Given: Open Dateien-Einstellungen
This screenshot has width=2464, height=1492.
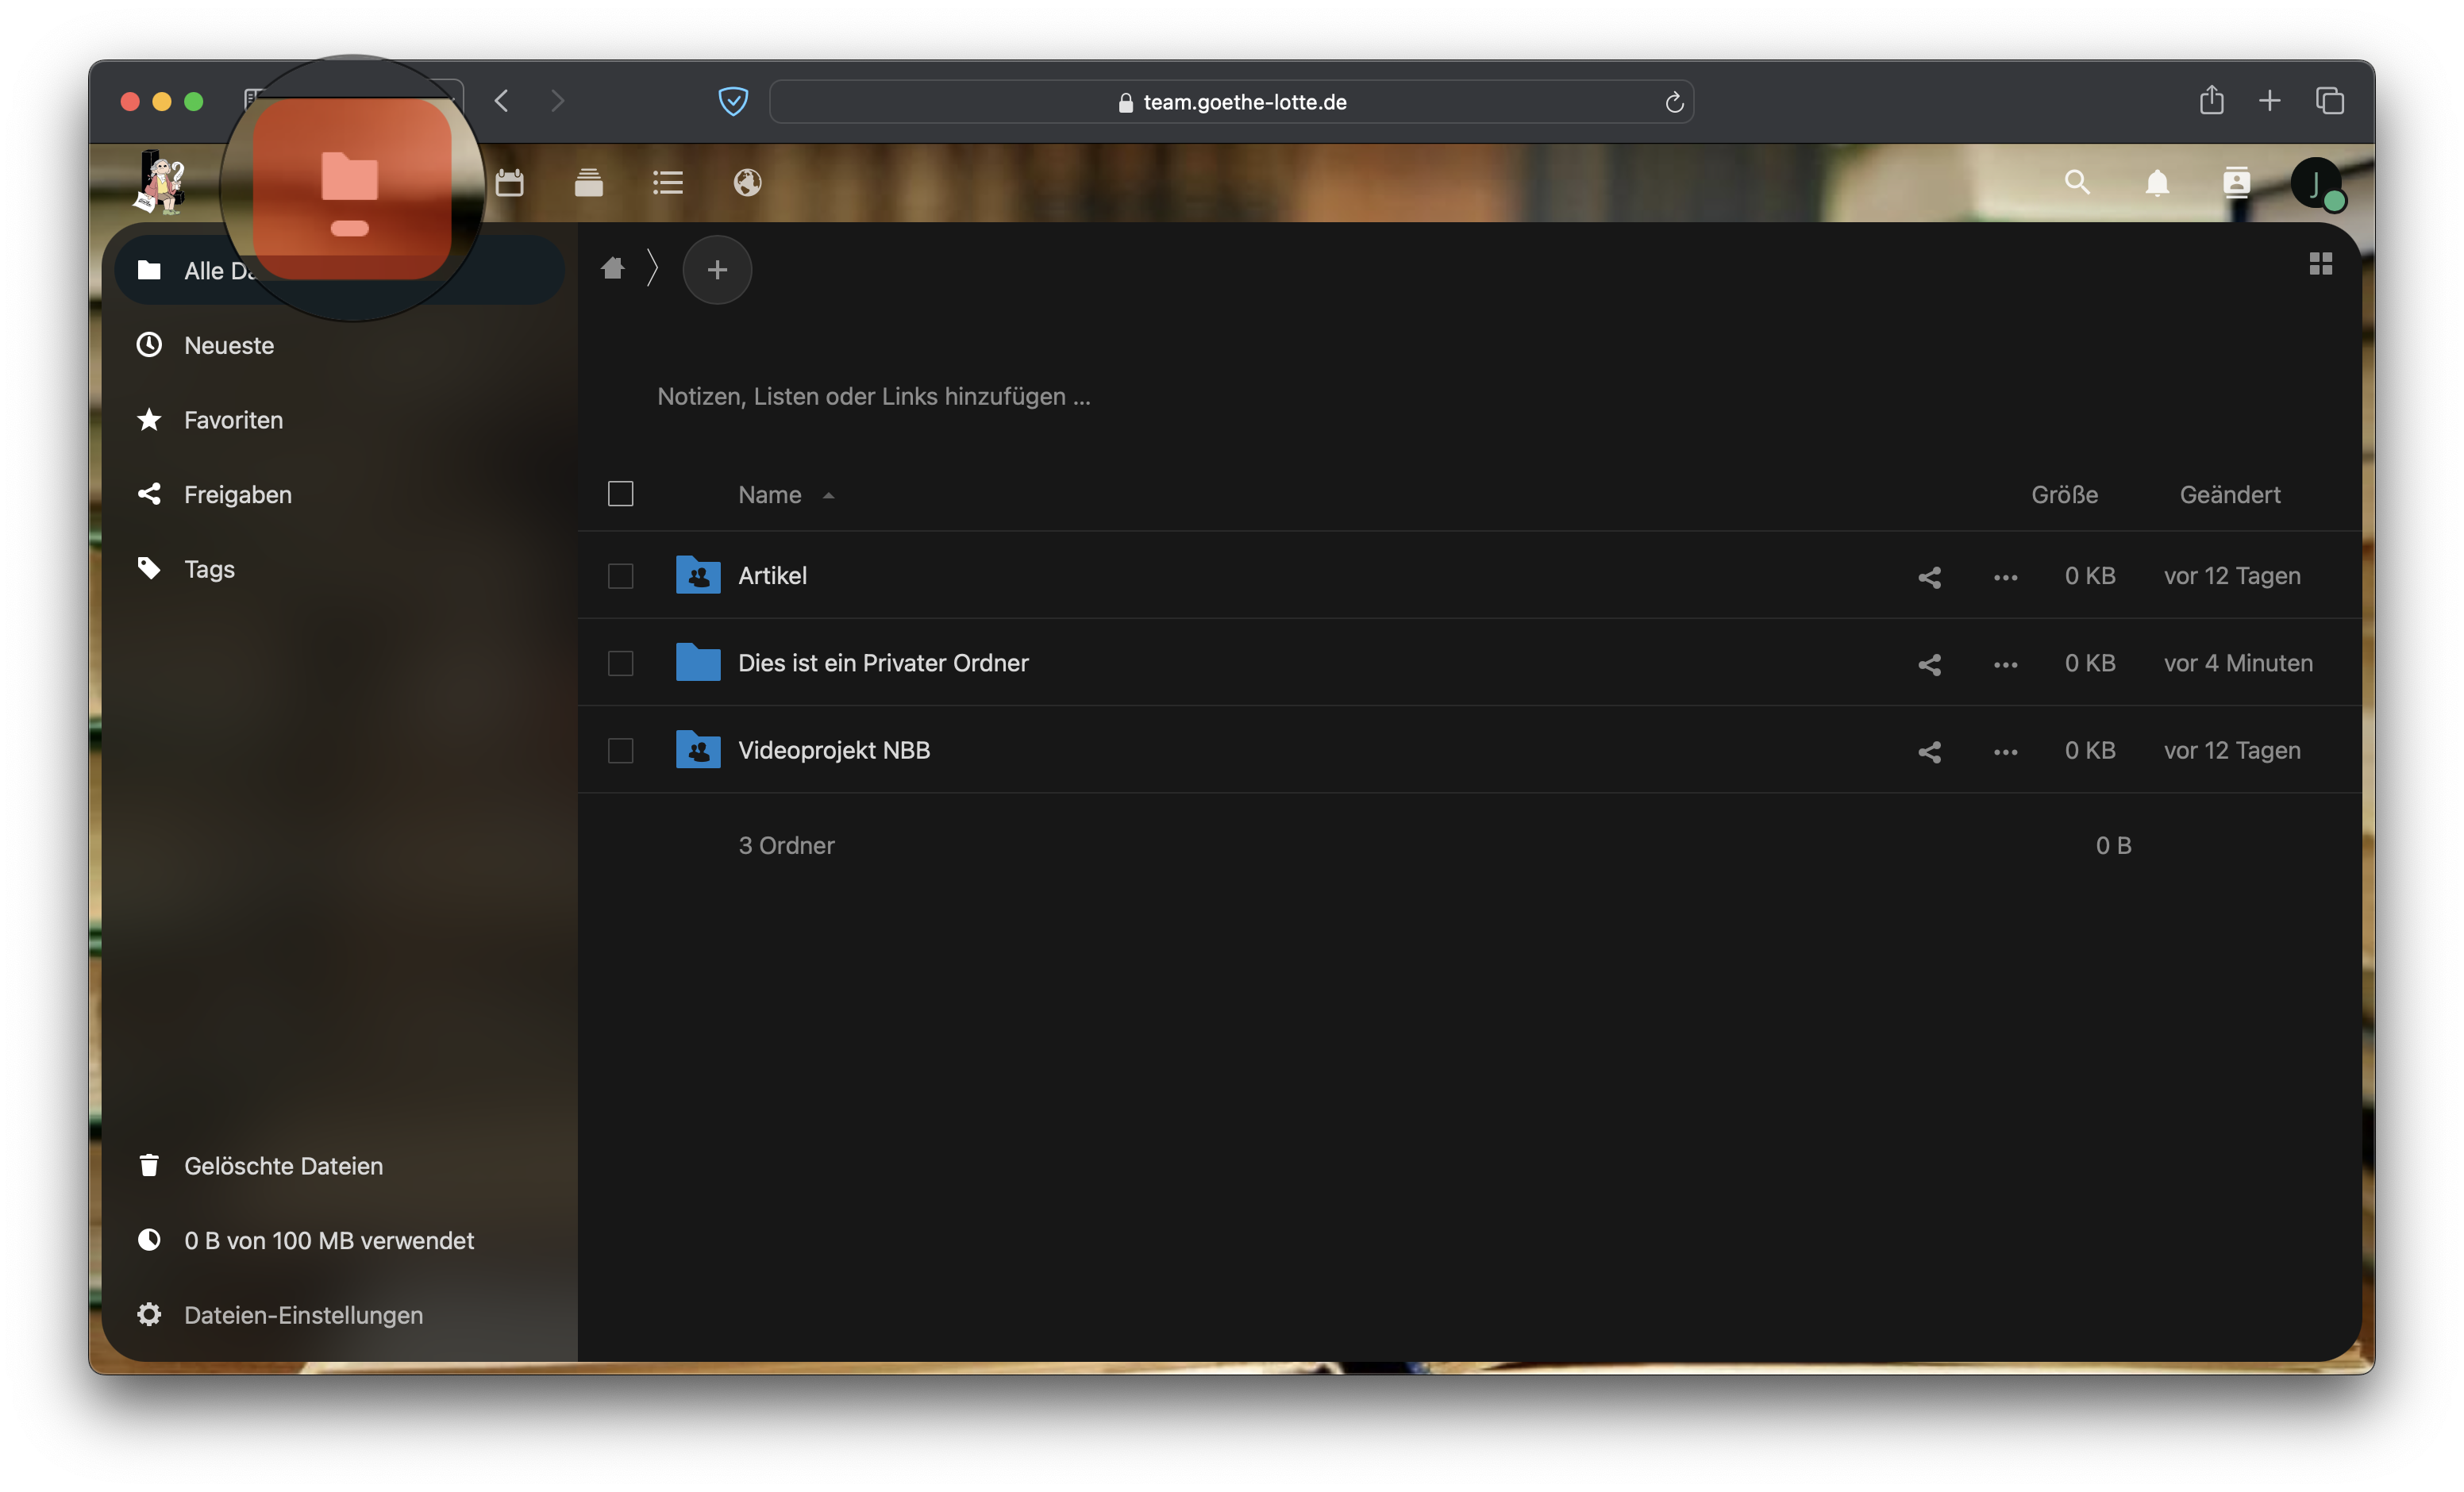Looking at the screenshot, I should pos(303,1315).
